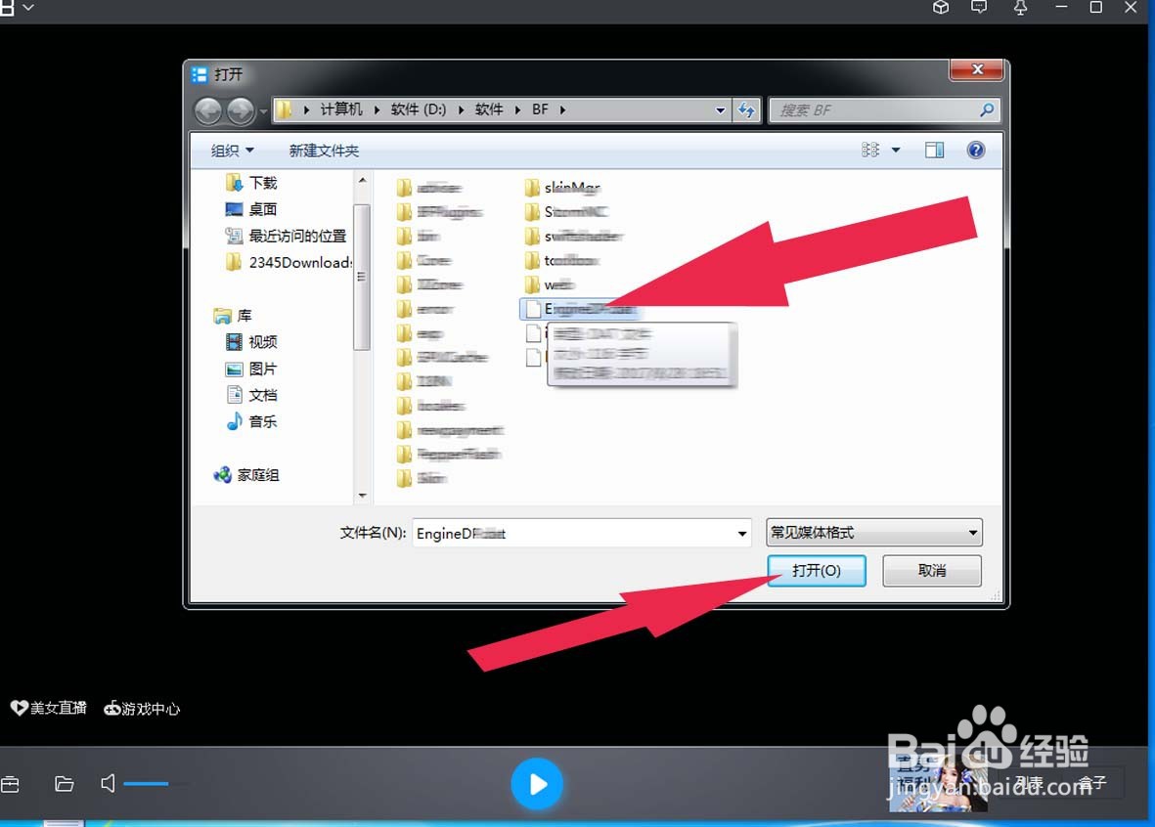Viewport: 1155px width, 827px height.
Task: Expand the address bar history dropdown
Action: click(x=721, y=110)
